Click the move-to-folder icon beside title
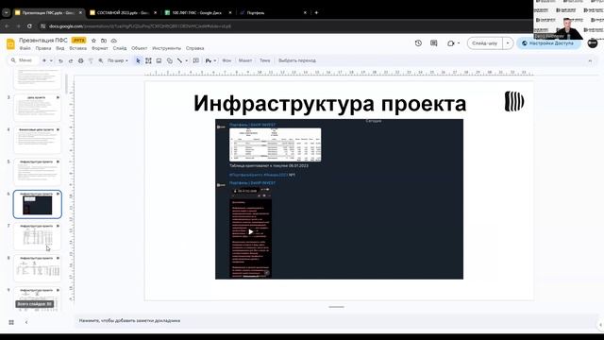604x340 pixels. [104, 41]
